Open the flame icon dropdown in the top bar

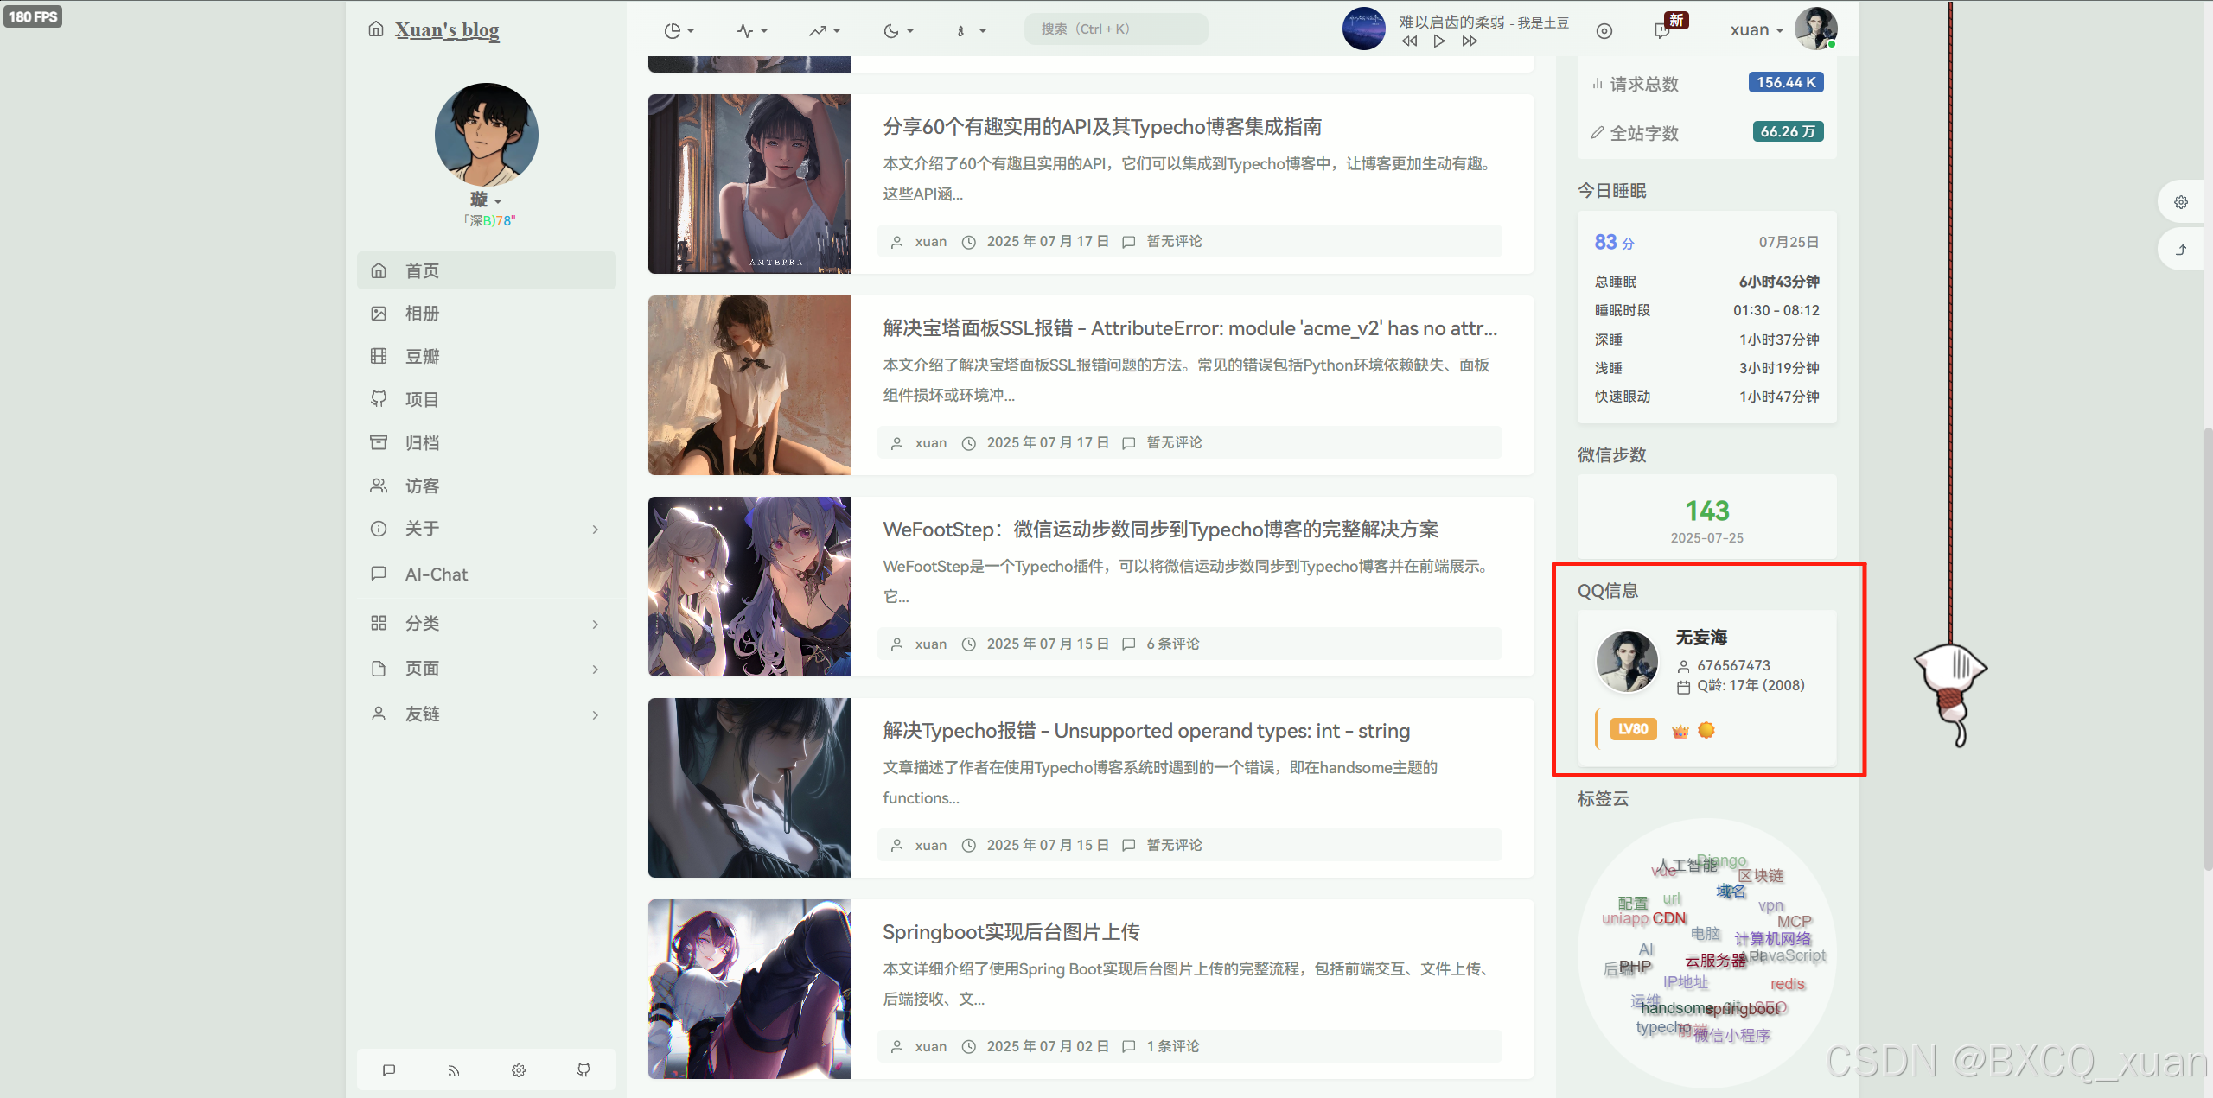click(x=971, y=30)
